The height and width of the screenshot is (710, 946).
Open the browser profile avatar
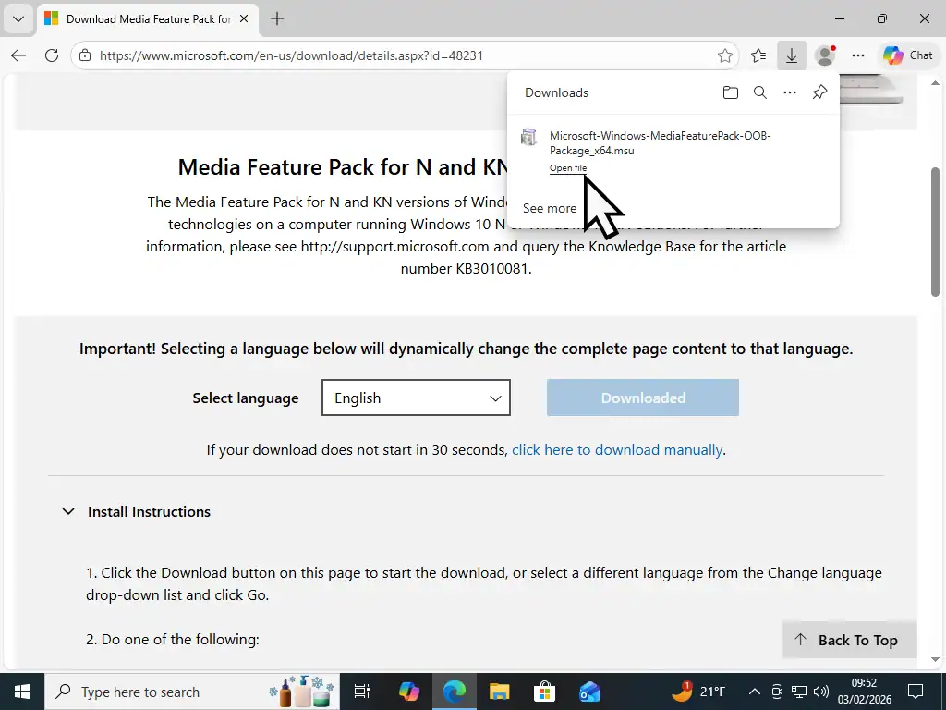pos(824,55)
